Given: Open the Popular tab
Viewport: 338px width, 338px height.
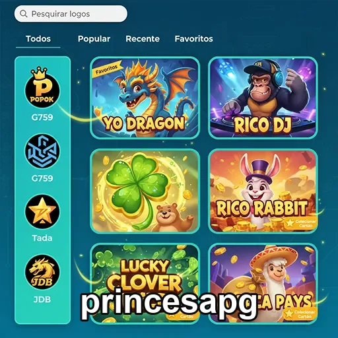Looking at the screenshot, I should click(94, 39).
